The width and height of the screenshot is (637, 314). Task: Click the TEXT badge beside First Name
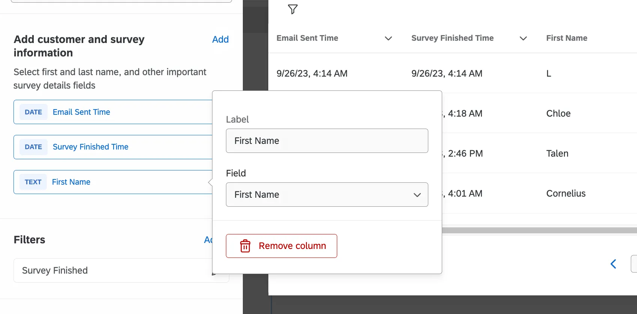click(x=33, y=182)
